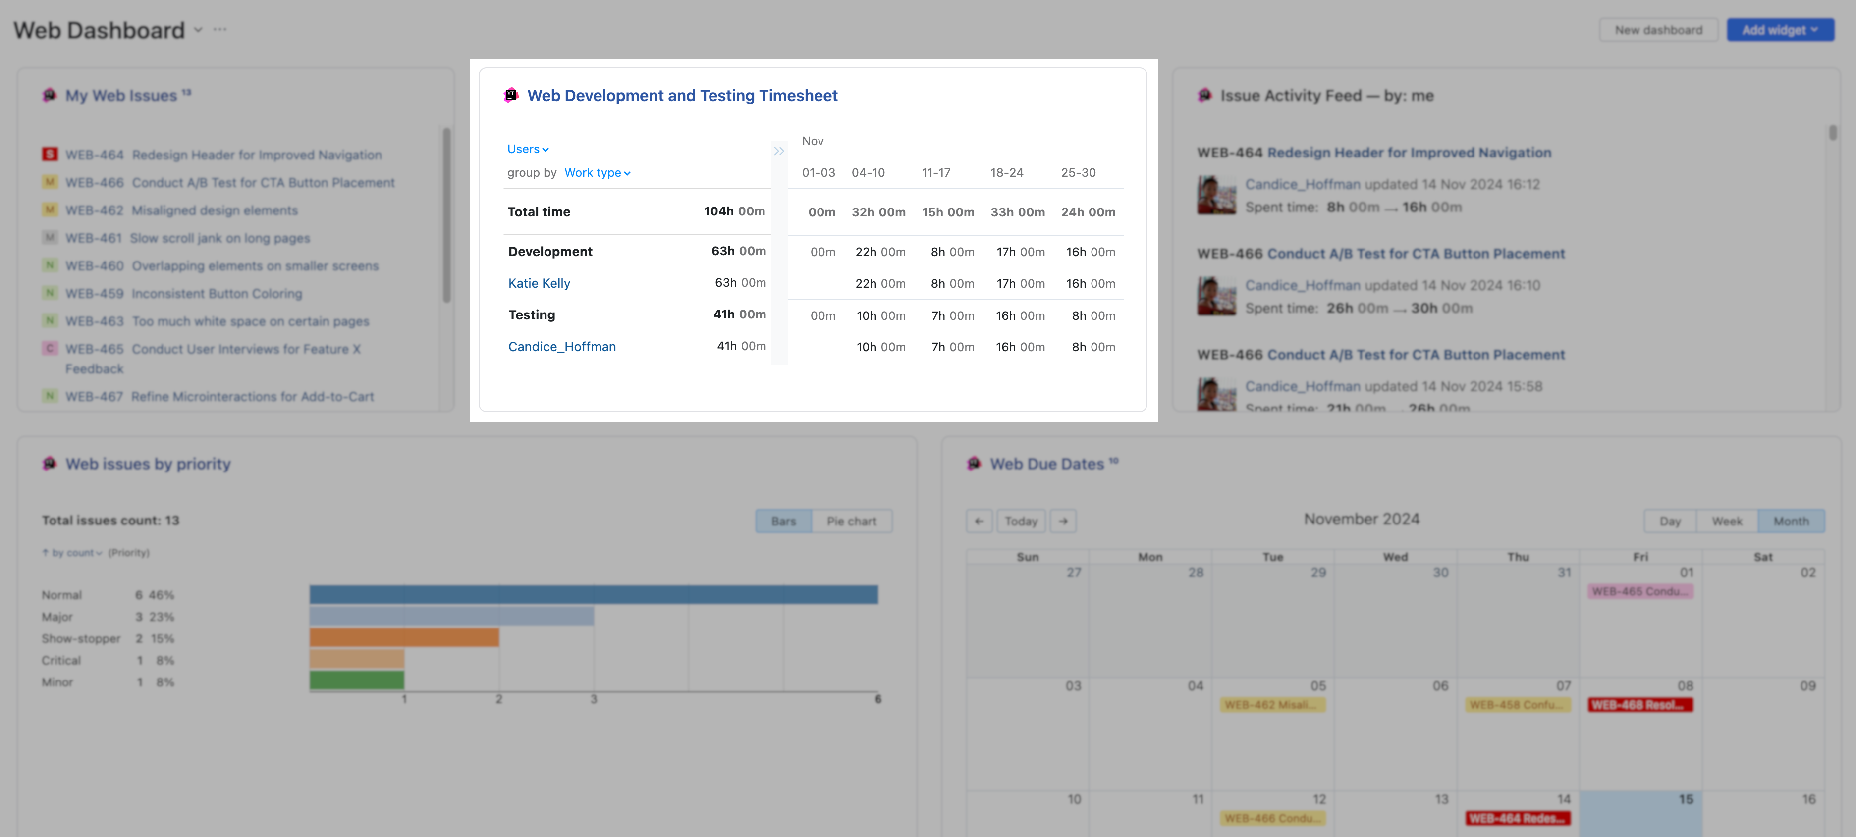Screen dimensions: 1856x837
Task: Click the blue Normal priority bar
Action: point(594,594)
